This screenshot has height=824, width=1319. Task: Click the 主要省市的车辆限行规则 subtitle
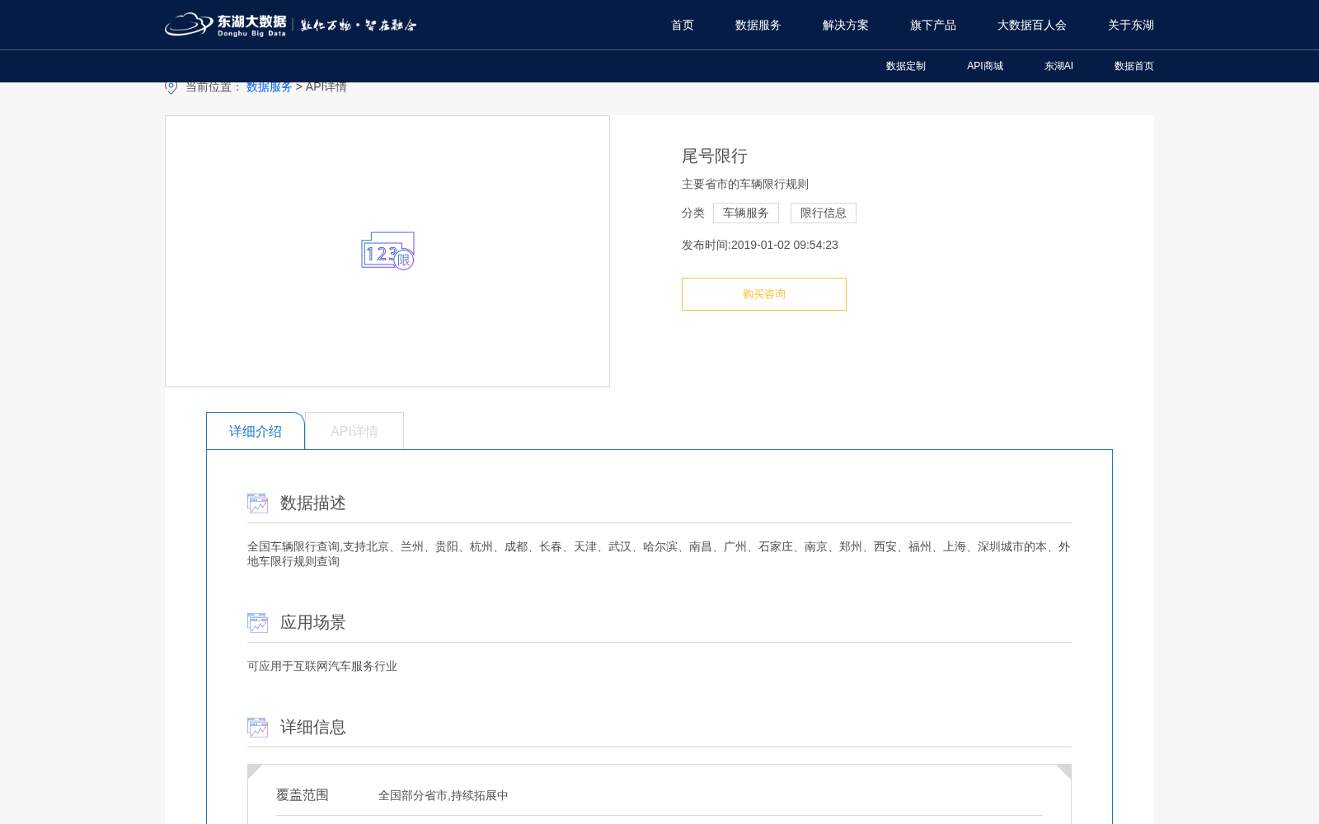coord(745,184)
